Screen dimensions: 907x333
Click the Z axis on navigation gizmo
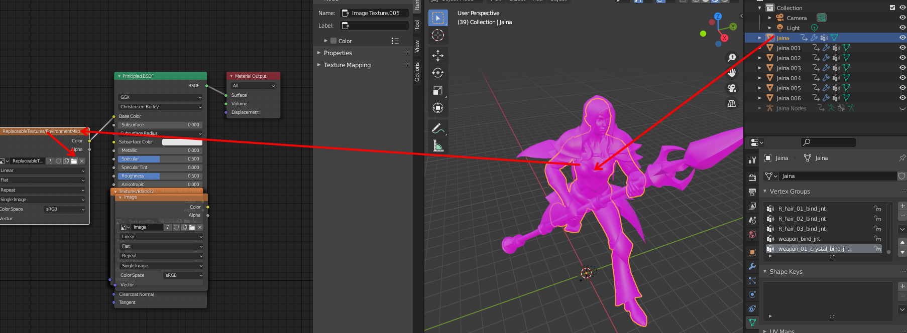coord(718,16)
